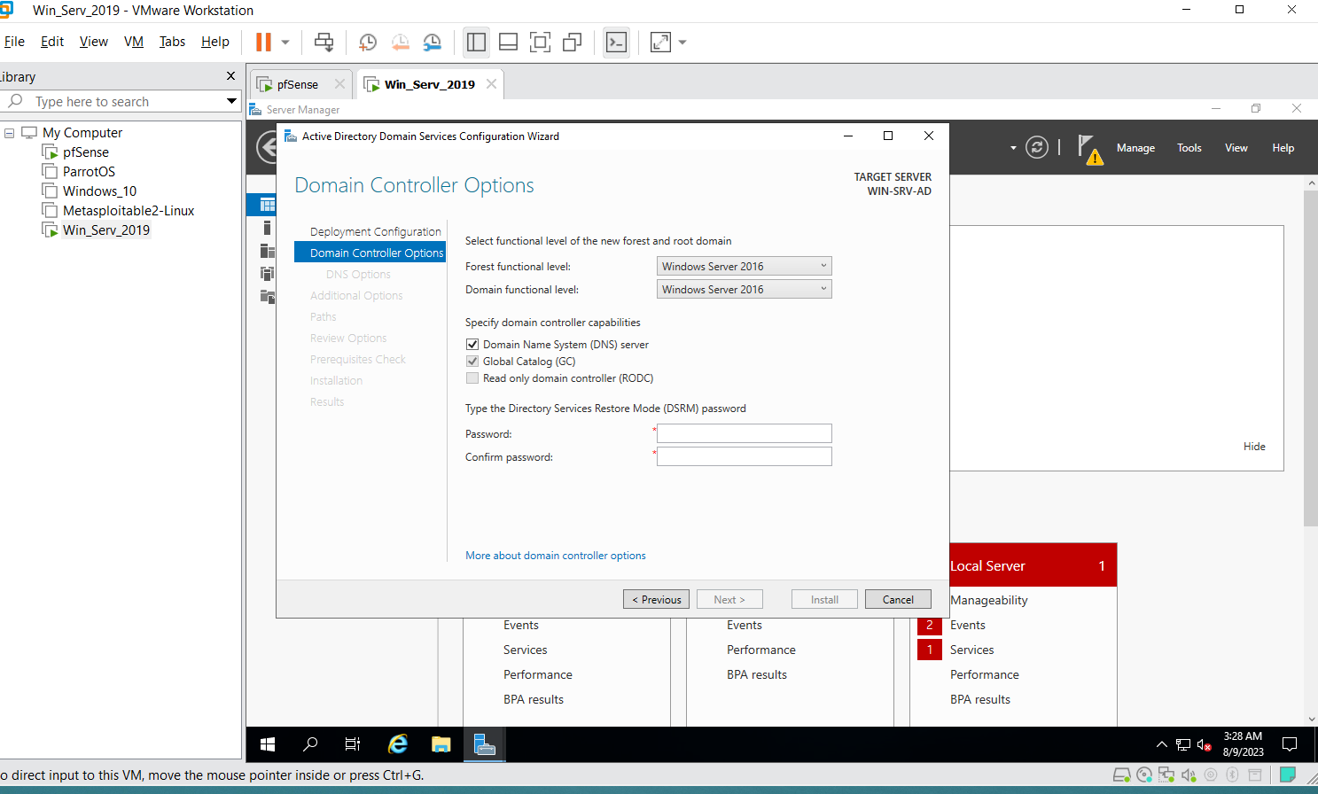Click the Confirm password field
Viewport: 1318px width, 794px height.
point(745,456)
